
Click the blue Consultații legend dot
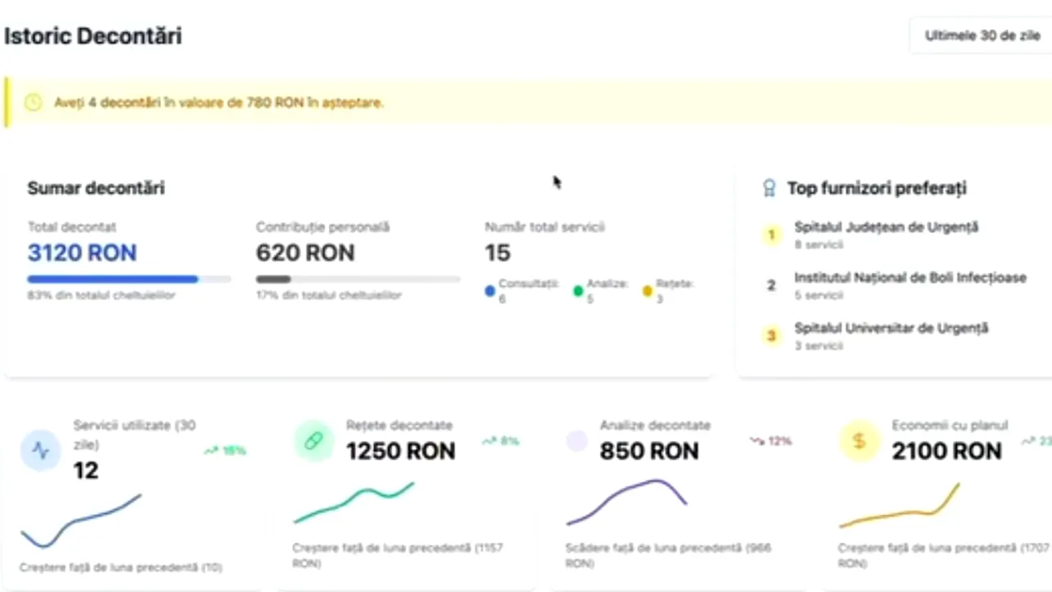click(490, 290)
